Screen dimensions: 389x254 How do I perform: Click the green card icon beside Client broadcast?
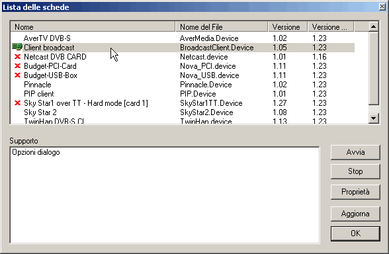[x=17, y=47]
